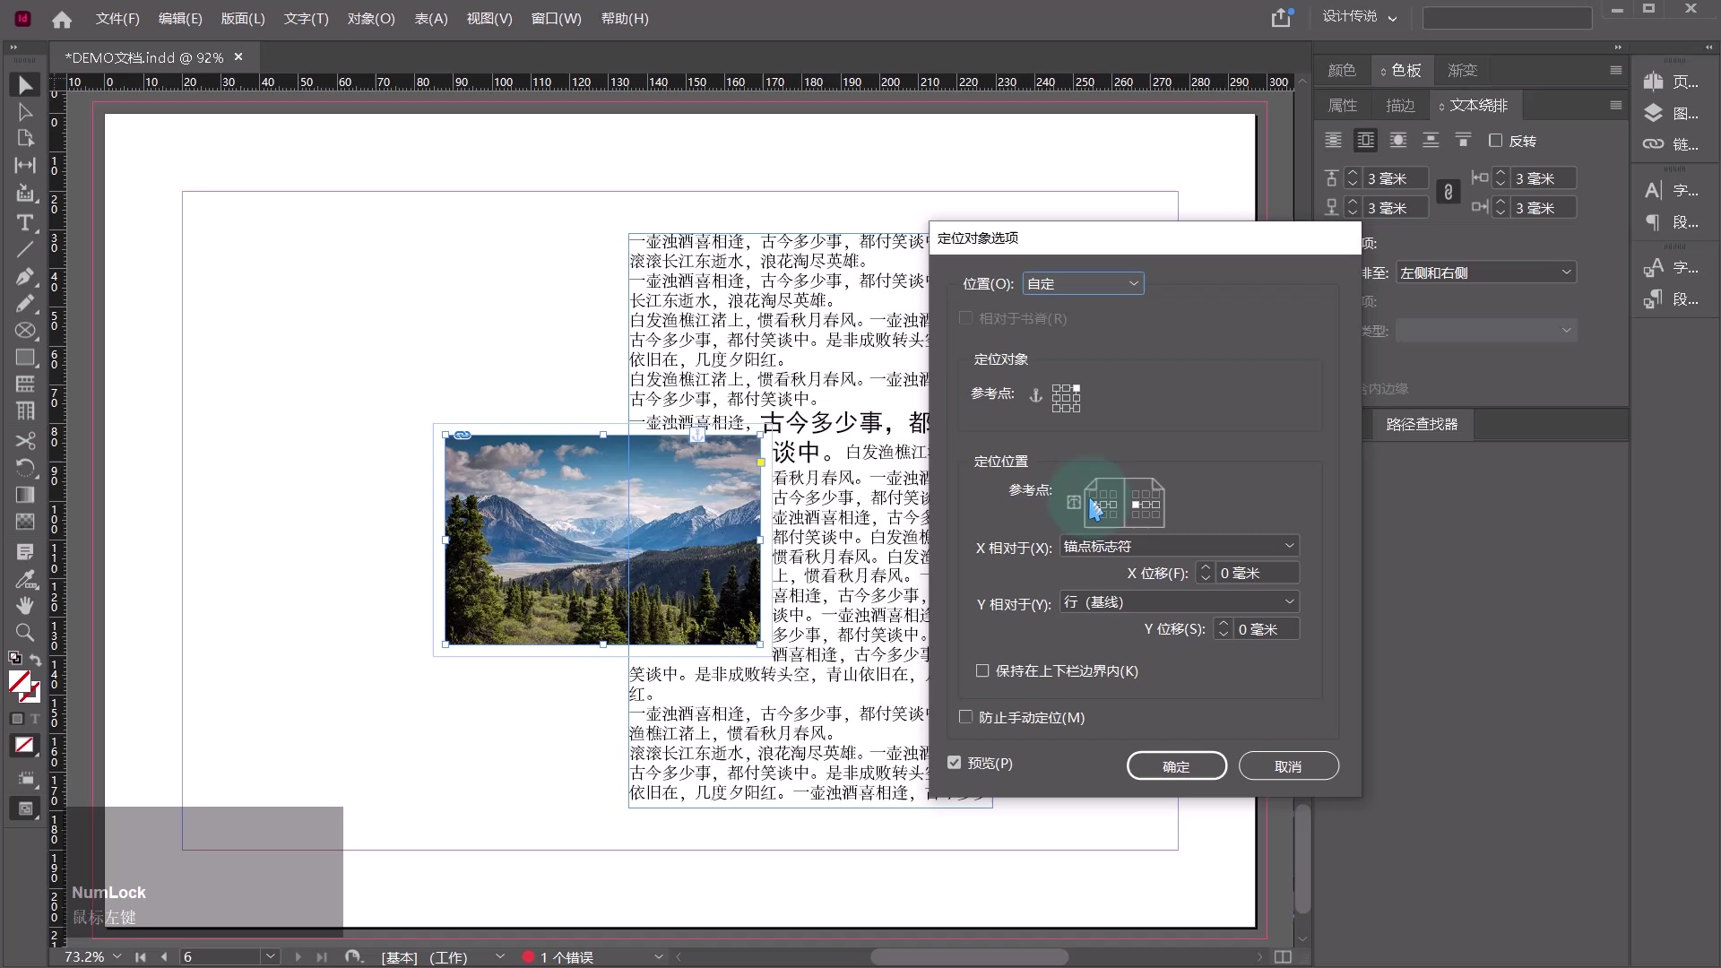Uncheck the 预览(P) checkbox

click(x=953, y=763)
